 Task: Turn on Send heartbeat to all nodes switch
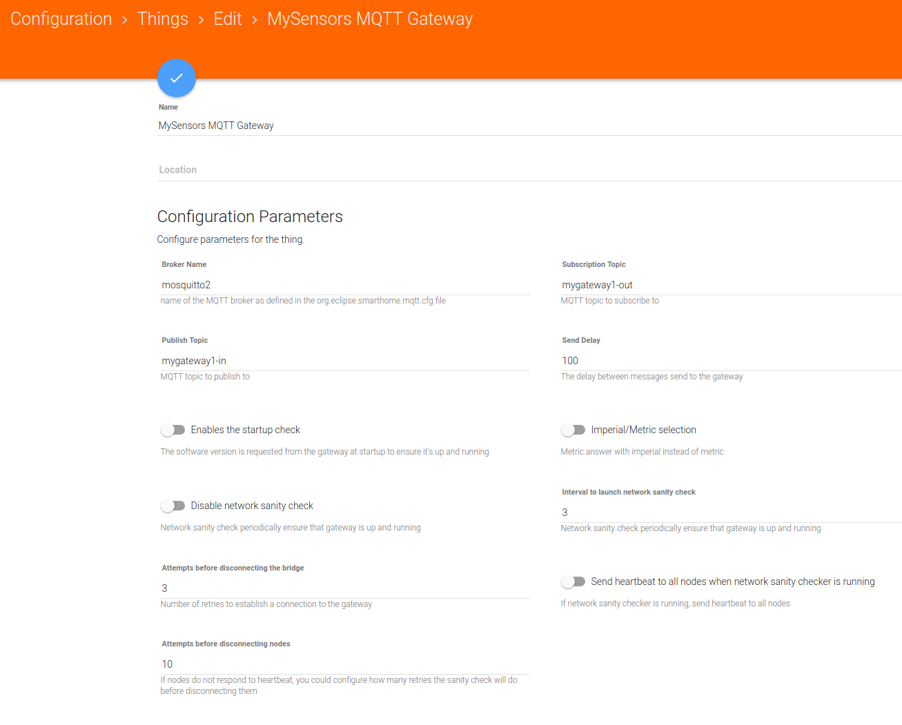(573, 582)
